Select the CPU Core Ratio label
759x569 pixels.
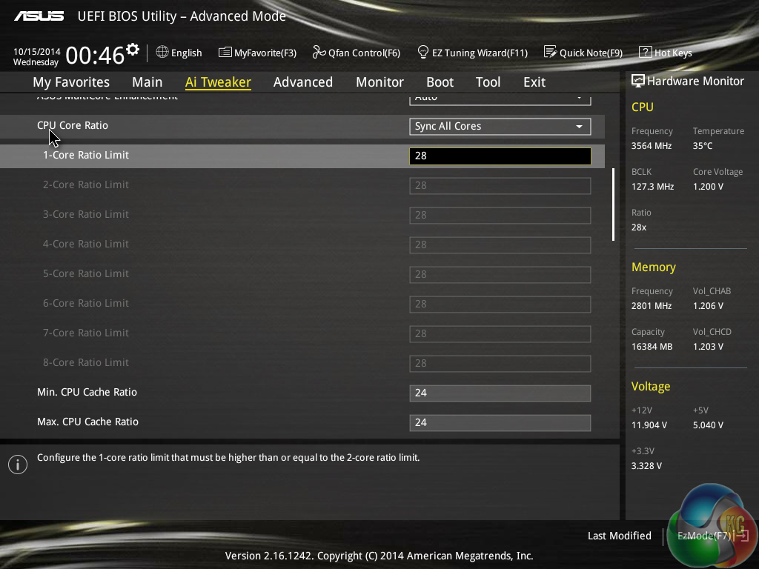73,125
